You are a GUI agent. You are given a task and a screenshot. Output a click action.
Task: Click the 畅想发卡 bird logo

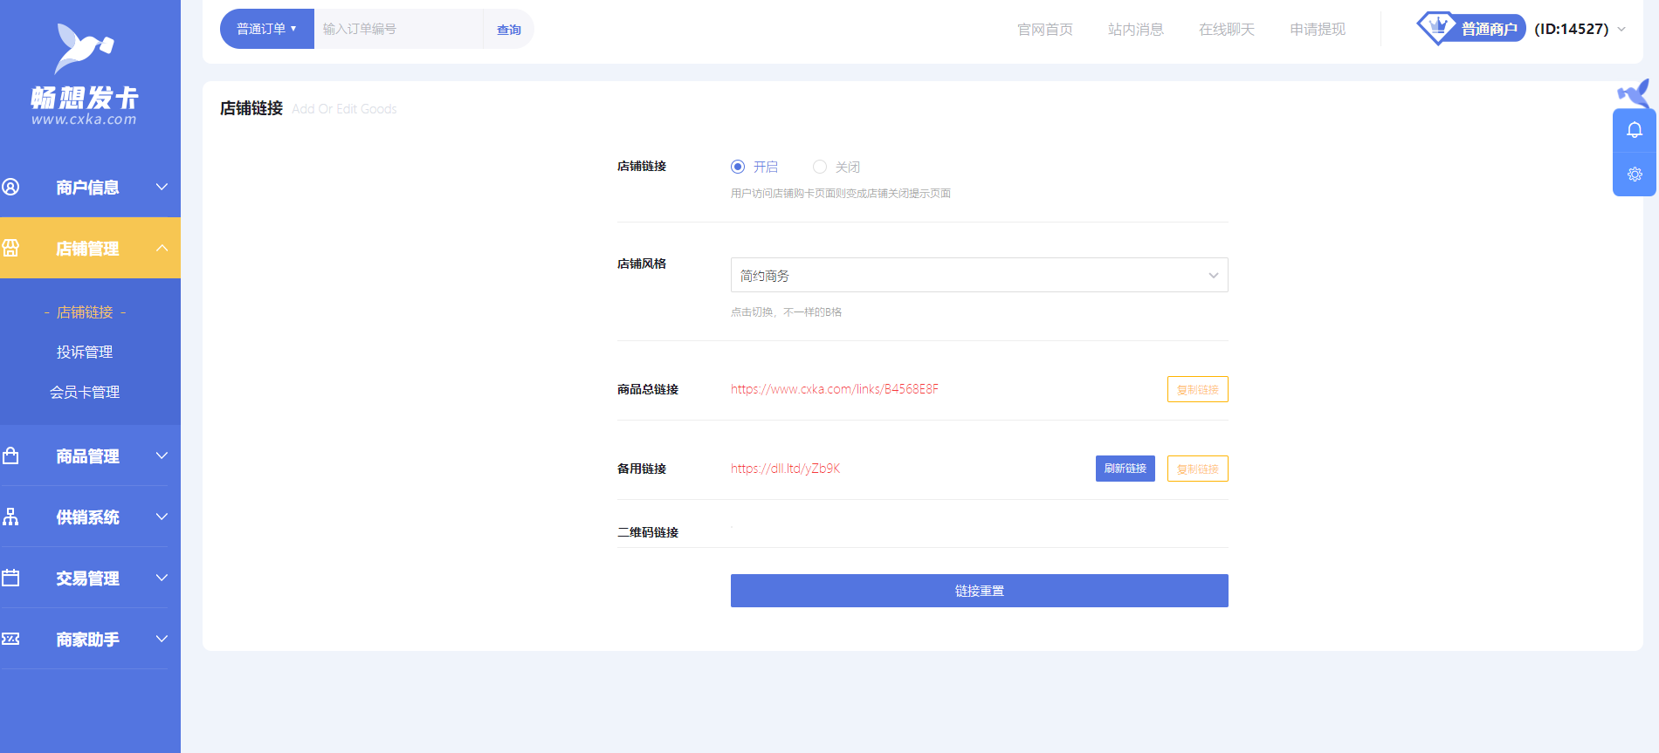tap(84, 49)
